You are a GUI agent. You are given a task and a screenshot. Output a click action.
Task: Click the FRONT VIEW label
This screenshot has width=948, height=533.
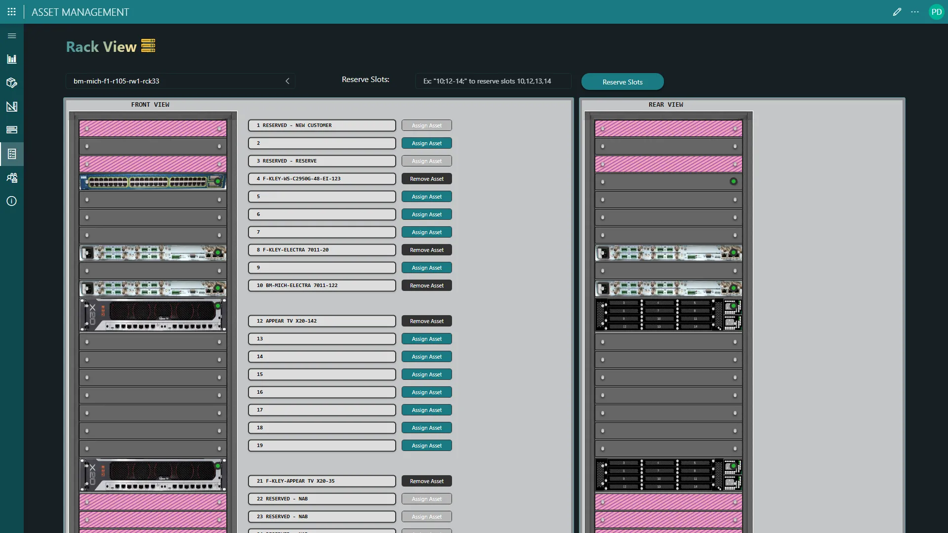click(150, 105)
